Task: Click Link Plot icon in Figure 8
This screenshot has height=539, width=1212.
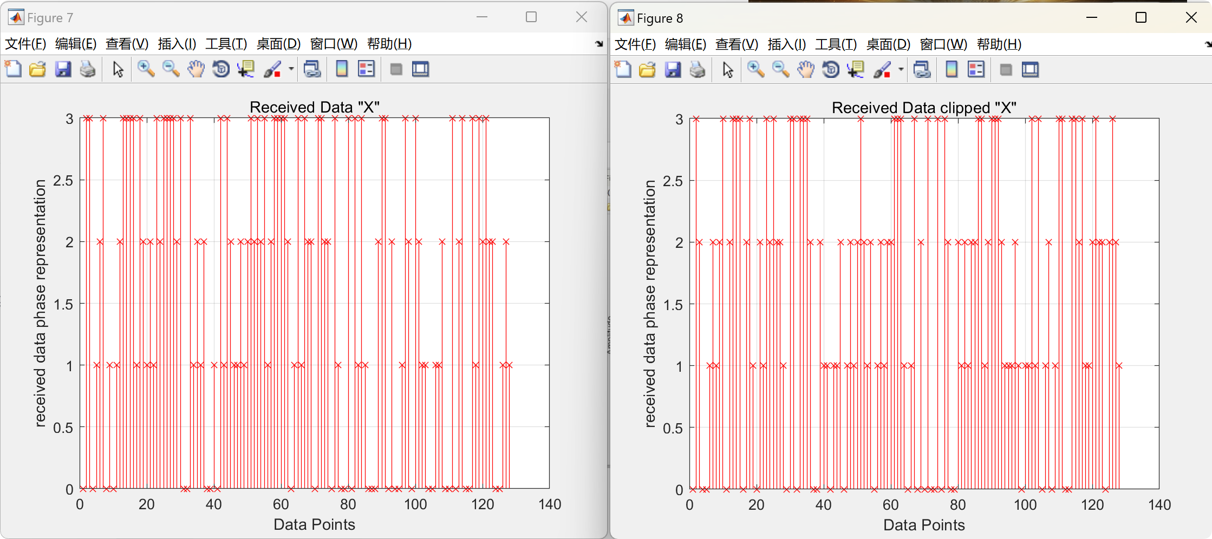Action: [922, 69]
